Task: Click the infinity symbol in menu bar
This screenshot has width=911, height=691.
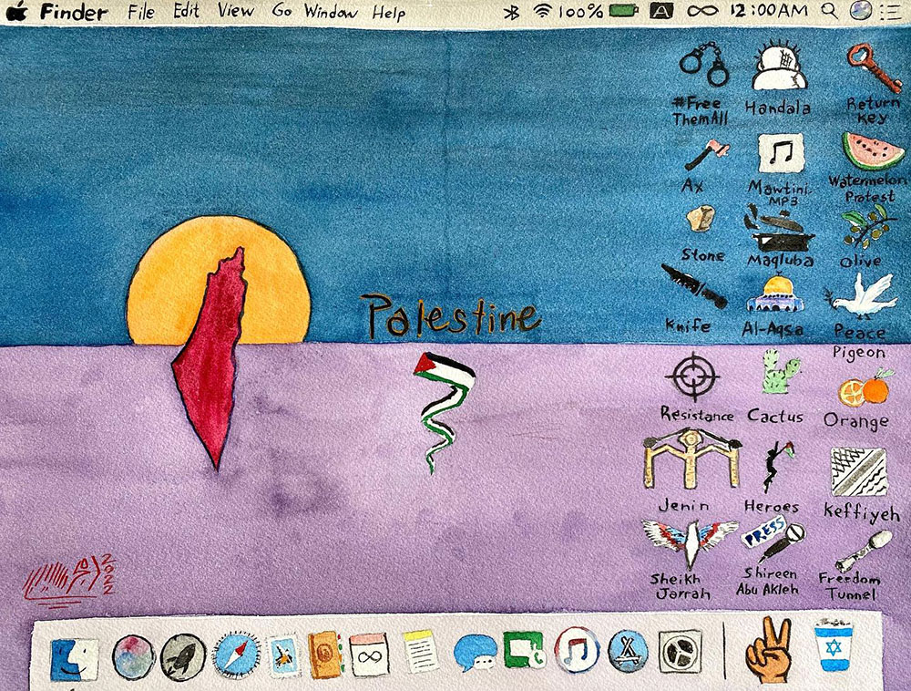Action: (x=703, y=10)
